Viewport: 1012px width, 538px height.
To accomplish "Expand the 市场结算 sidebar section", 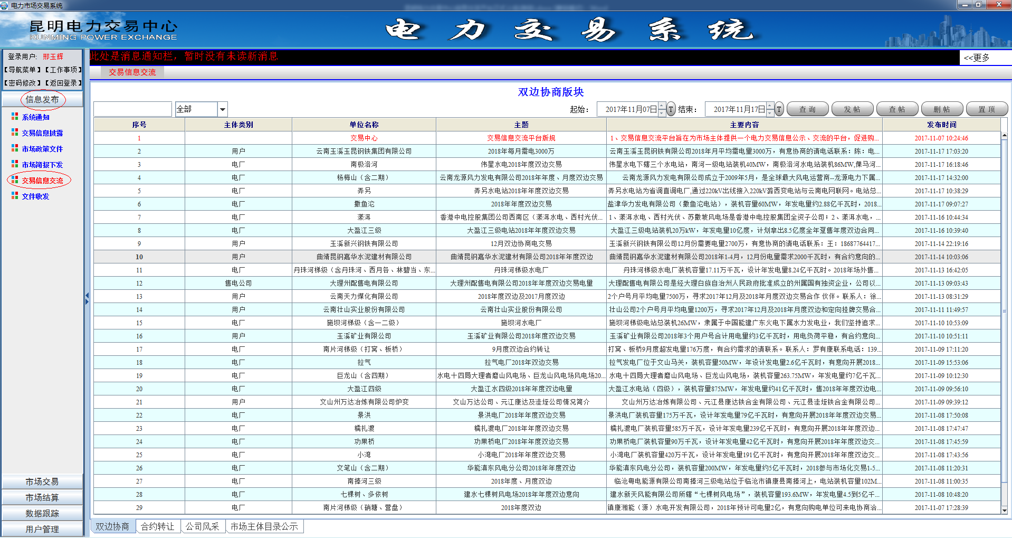I will coord(42,497).
